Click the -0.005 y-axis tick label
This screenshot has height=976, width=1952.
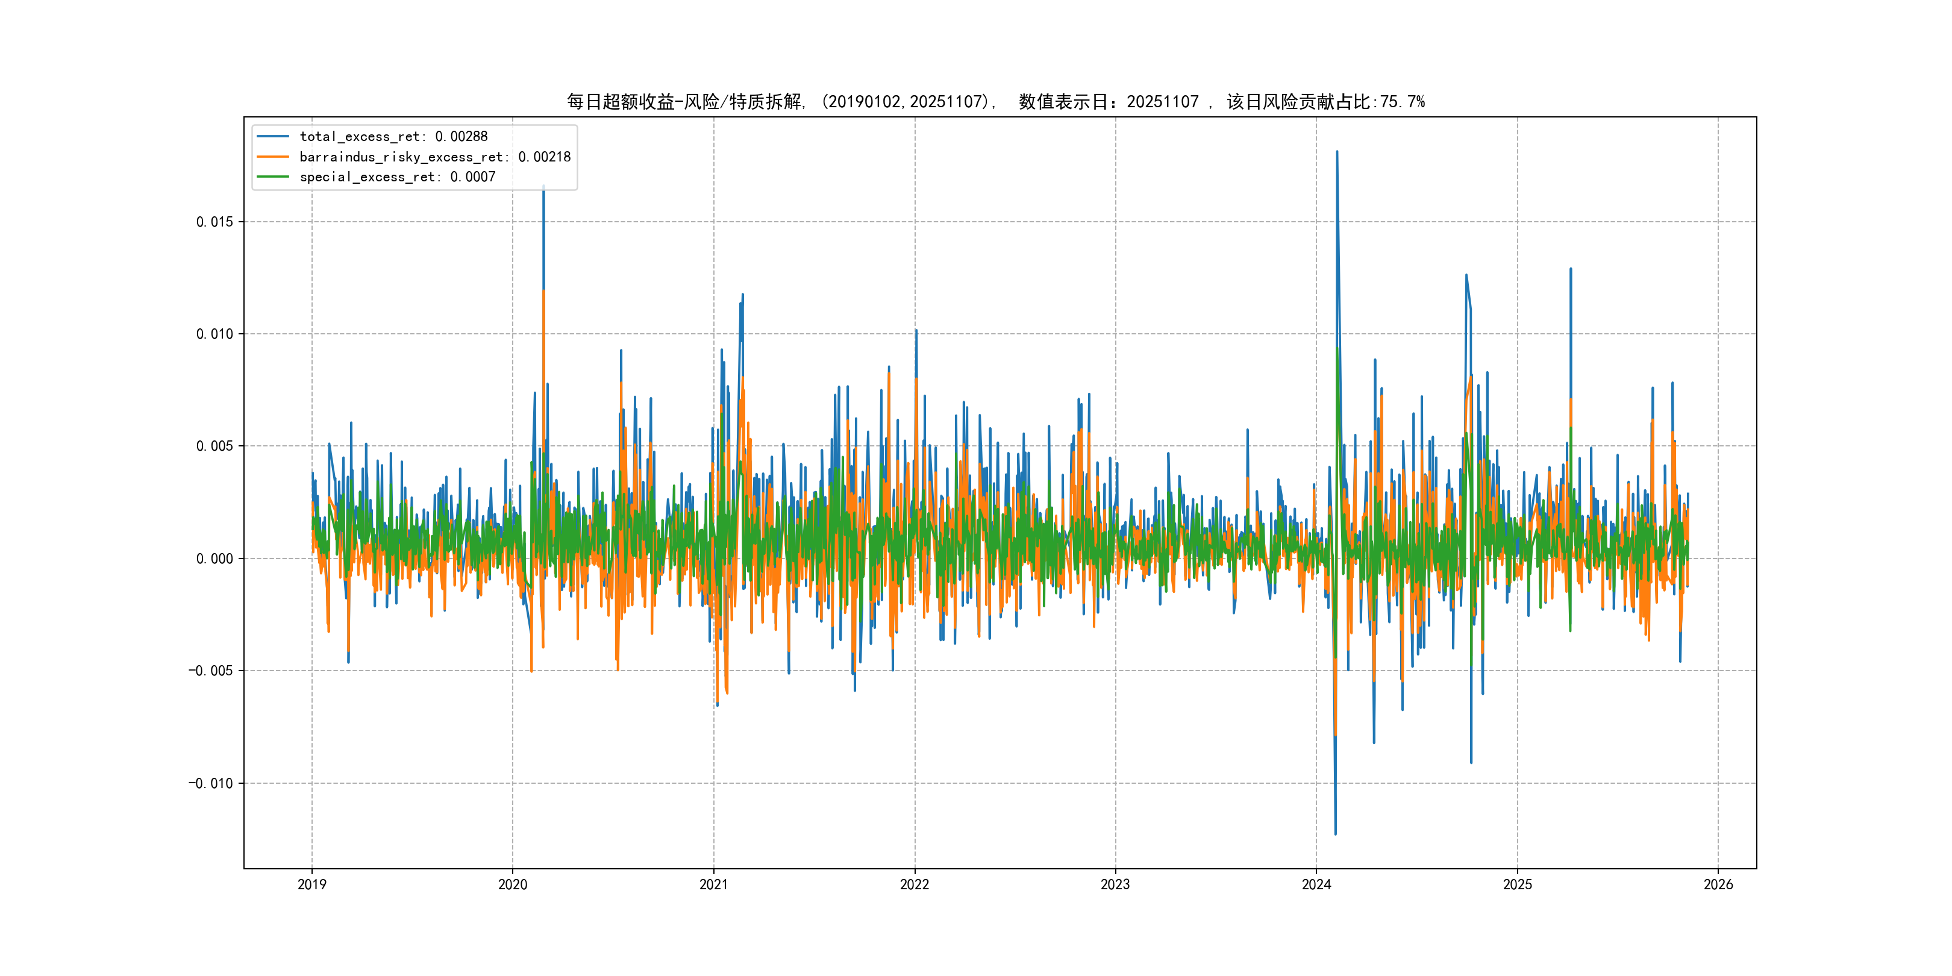coord(211,671)
